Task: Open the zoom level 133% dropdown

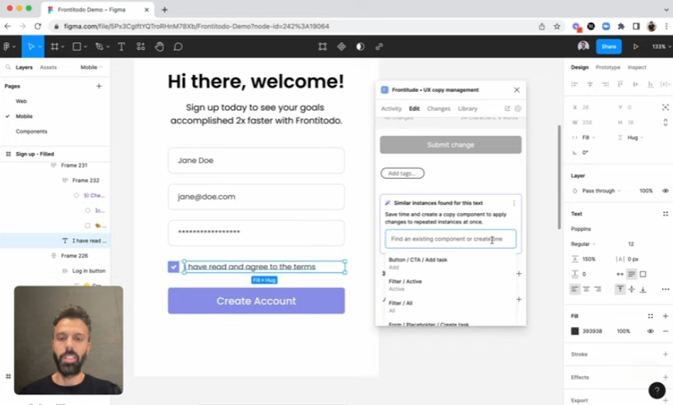Action: click(x=659, y=47)
